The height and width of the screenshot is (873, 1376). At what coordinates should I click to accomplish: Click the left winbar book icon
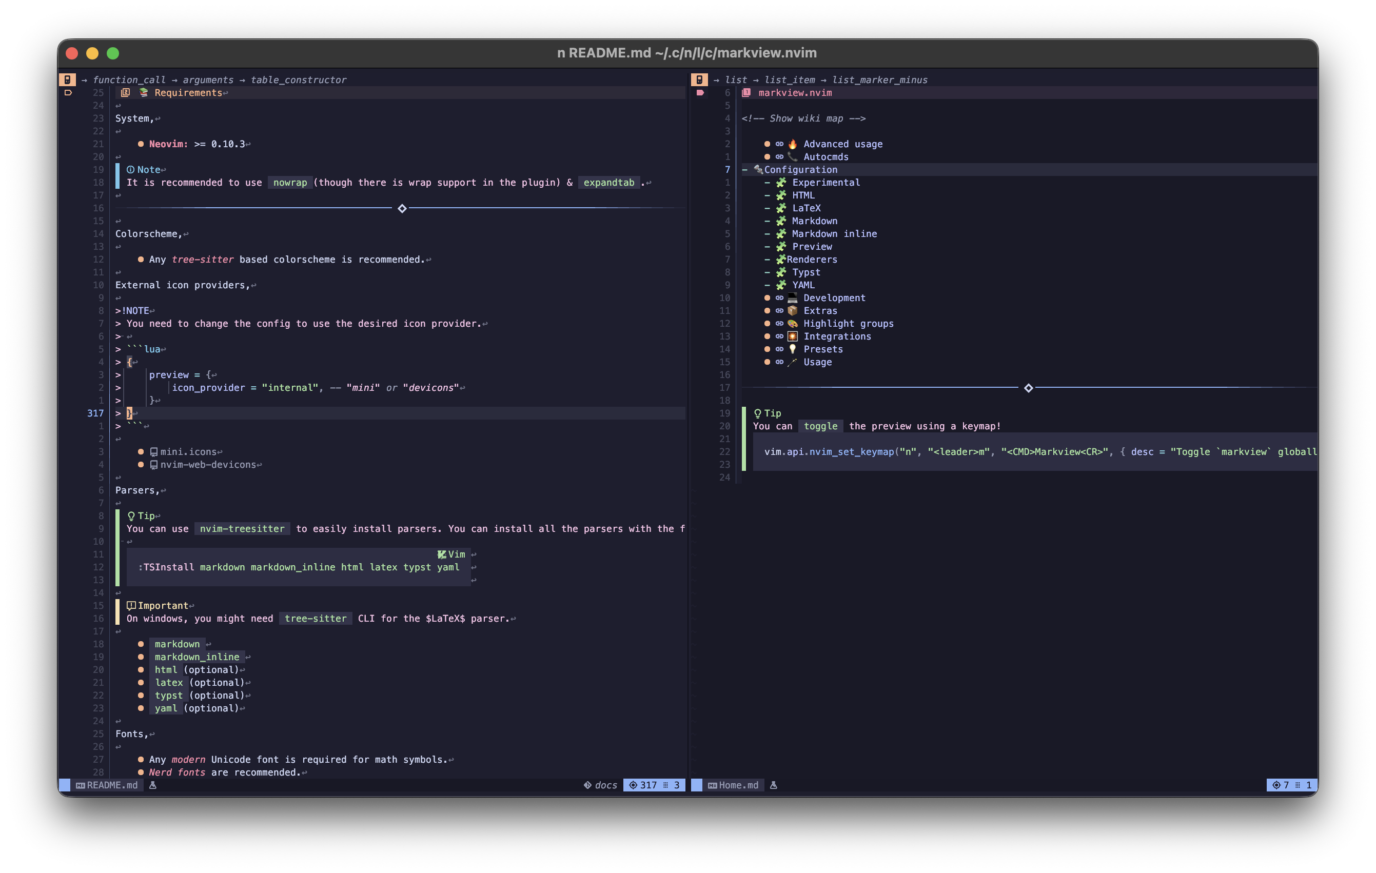point(67,80)
